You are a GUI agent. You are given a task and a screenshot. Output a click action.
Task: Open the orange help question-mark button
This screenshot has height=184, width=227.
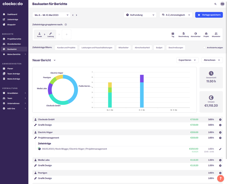pos(221,178)
